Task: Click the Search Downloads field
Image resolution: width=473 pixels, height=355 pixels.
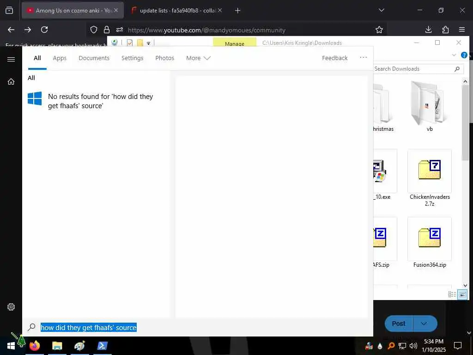Action: point(418,69)
